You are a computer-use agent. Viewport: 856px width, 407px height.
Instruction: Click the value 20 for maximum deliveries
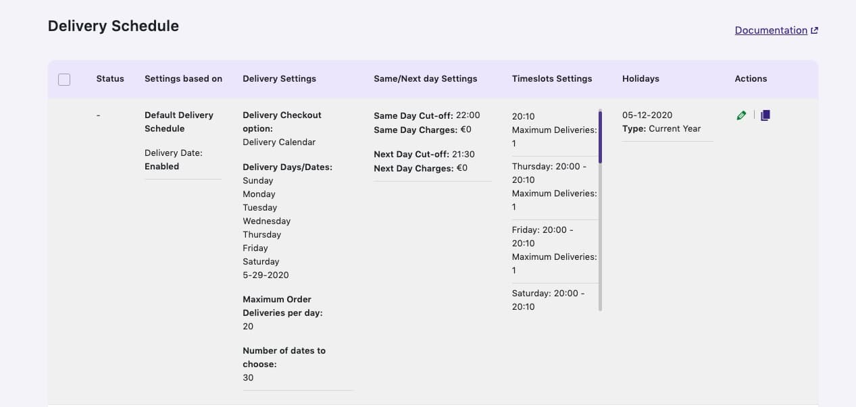pyautogui.click(x=248, y=327)
